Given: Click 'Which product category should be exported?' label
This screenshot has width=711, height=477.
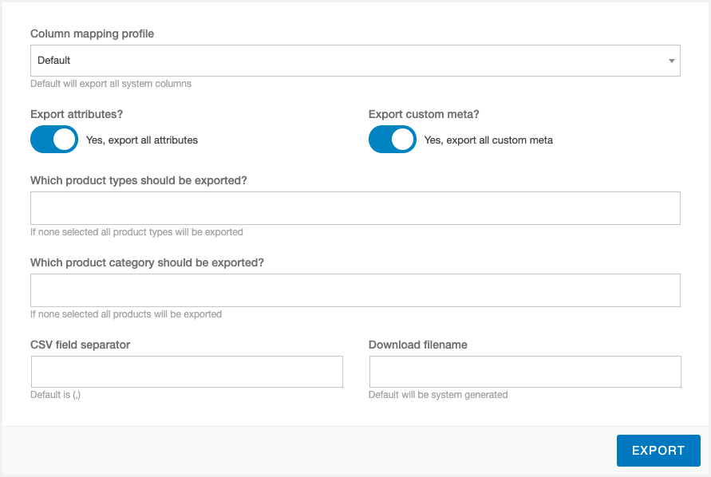Looking at the screenshot, I should pos(147,262).
